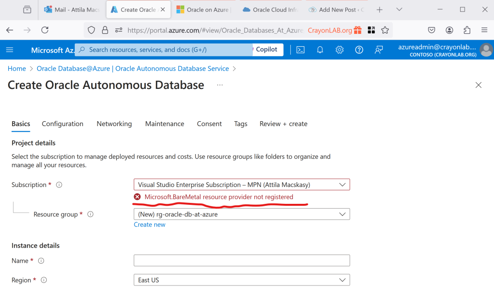This screenshot has height=299, width=494.
Task: Open the help question mark icon
Action: pos(359,50)
